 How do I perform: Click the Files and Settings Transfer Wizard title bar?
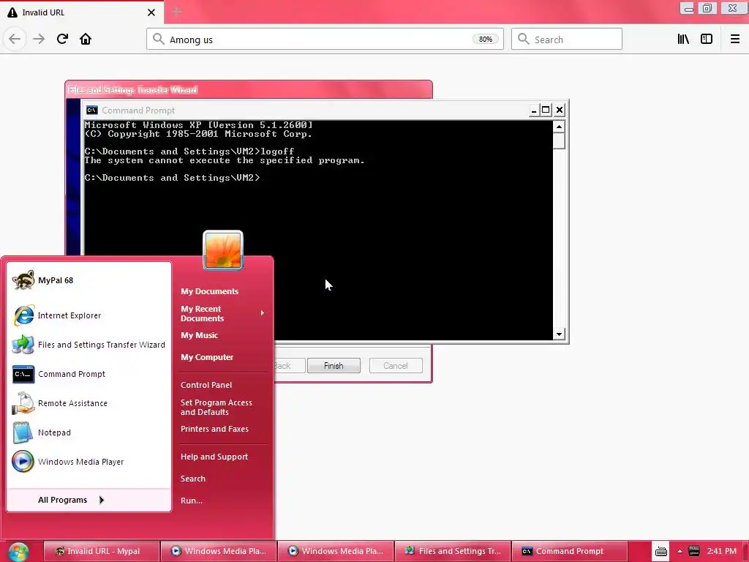click(x=249, y=90)
